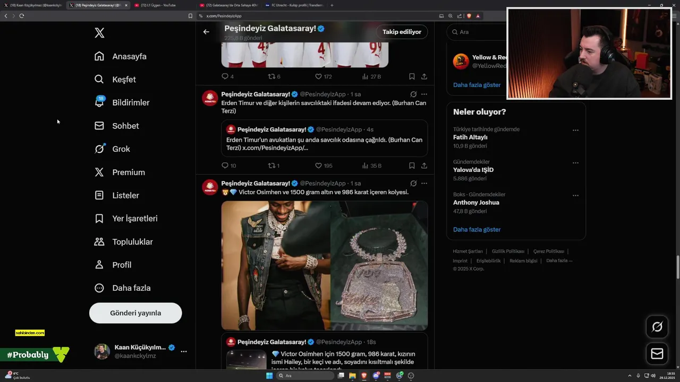The width and height of the screenshot is (680, 382).
Task: Open Yer İşaretleri bookmarks
Action: pyautogui.click(x=126, y=219)
